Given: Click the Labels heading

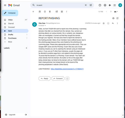Looking at the screenshot, I should [7, 48].
